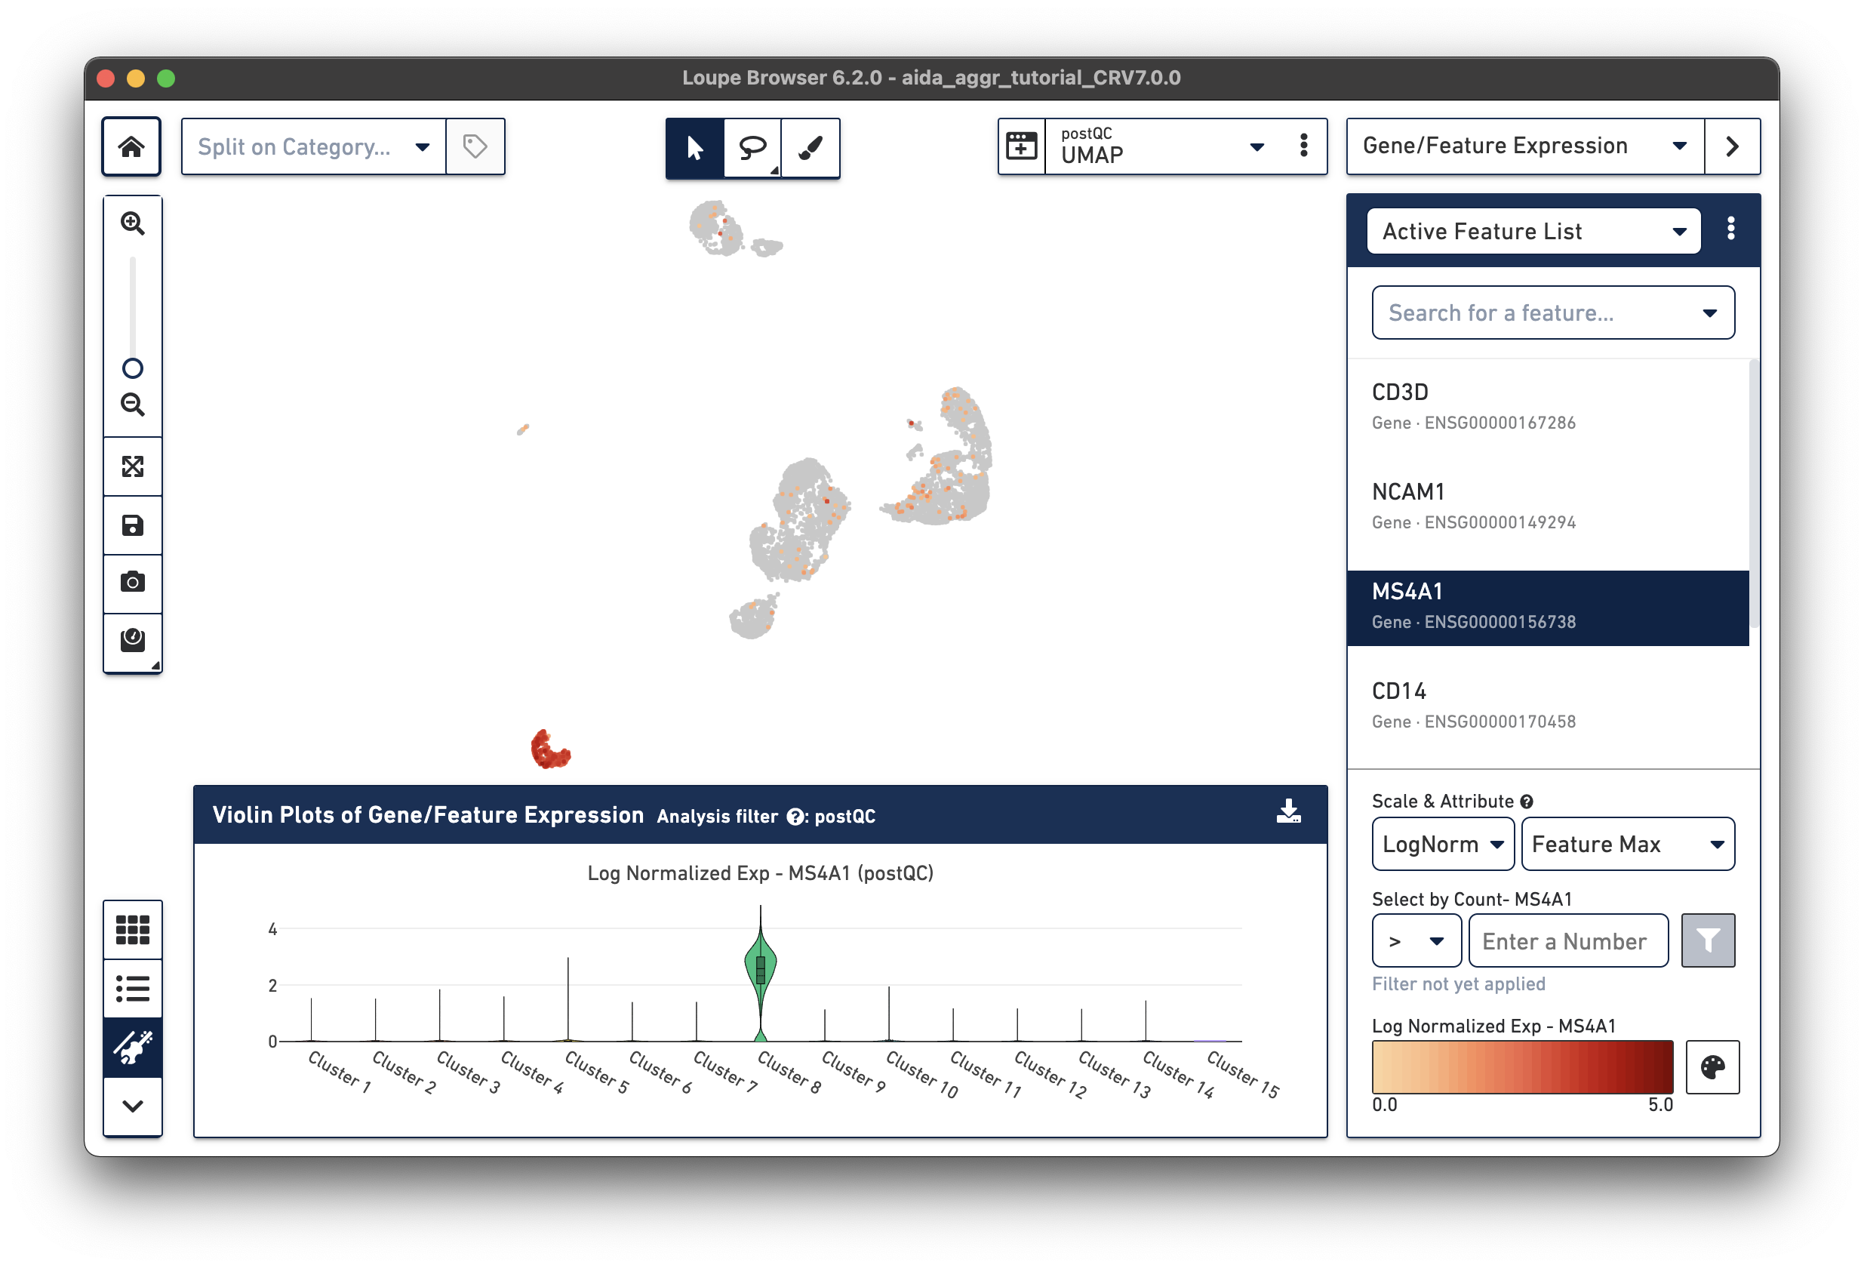Select the pointer selection tool
This screenshot has width=1864, height=1268.
694,148
